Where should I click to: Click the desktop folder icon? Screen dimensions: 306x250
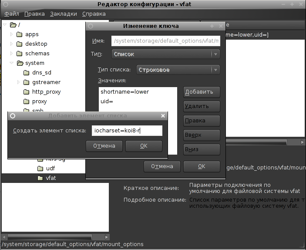[x=19, y=44]
